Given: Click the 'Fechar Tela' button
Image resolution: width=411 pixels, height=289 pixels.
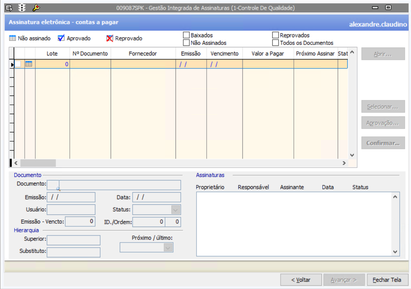Looking at the screenshot, I should 387,280.
